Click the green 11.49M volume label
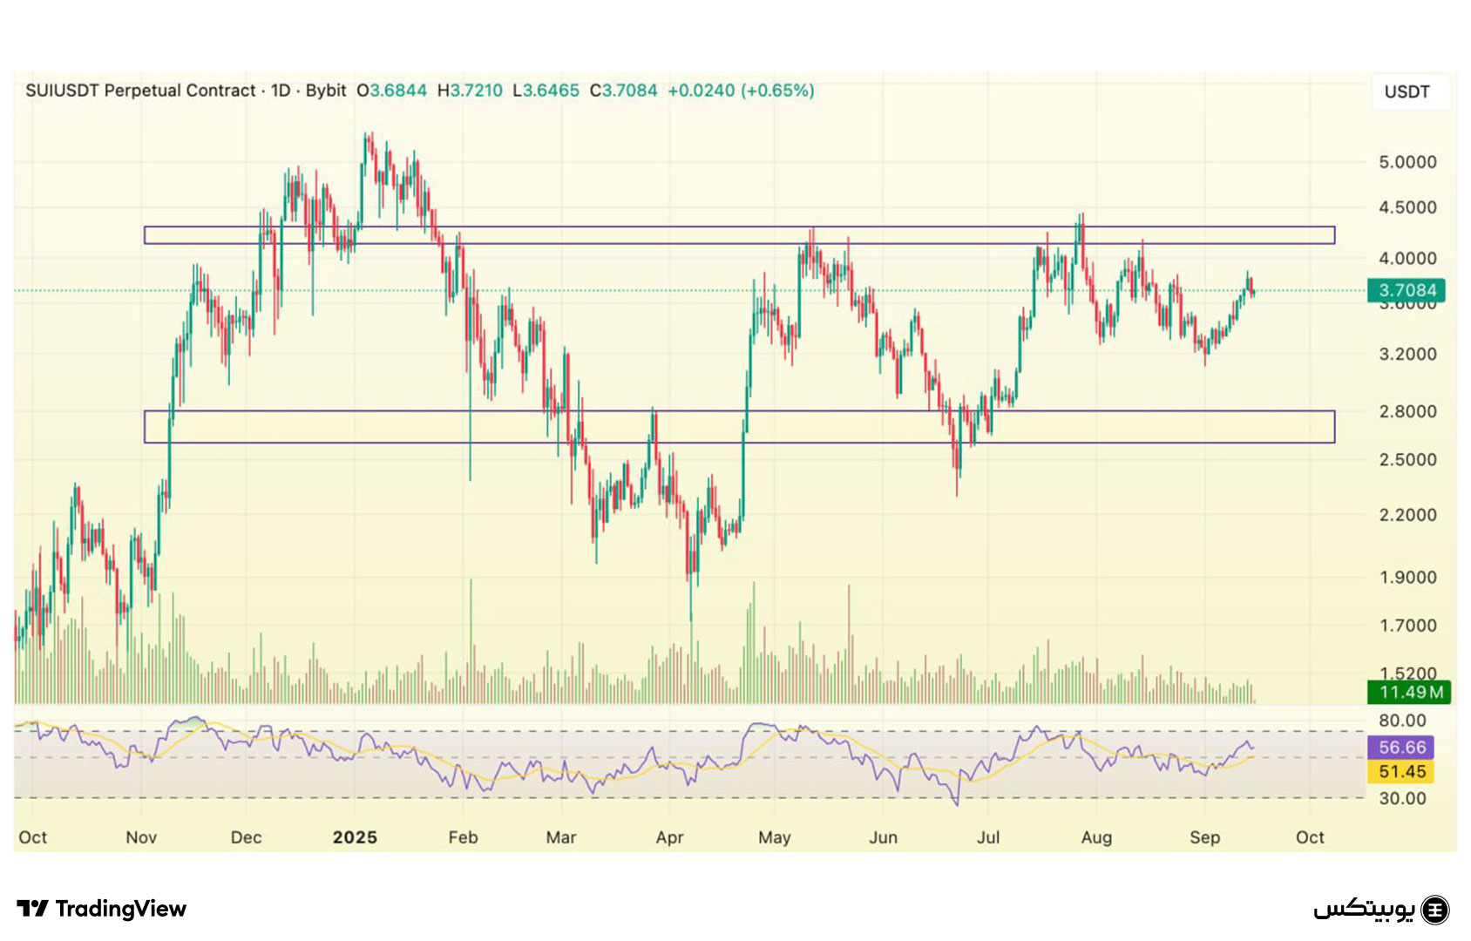The image size is (1471, 941). [1406, 692]
